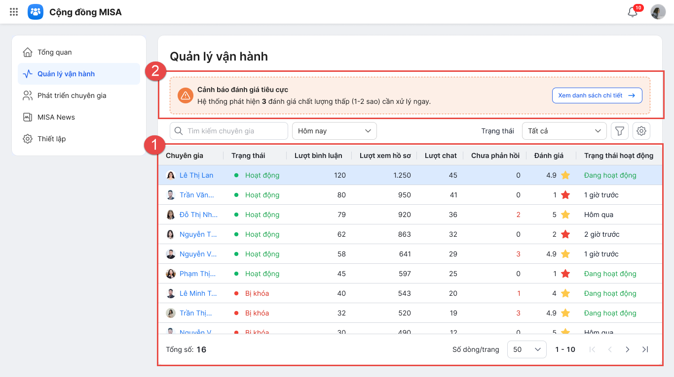Open Phát triển chuyên gia menu
674x377 pixels.
(72, 95)
